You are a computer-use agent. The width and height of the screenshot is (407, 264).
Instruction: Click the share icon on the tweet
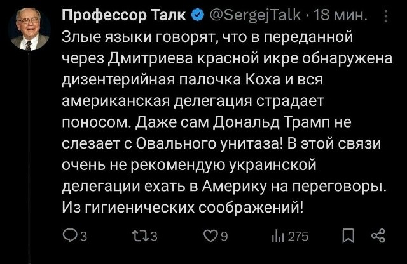coord(378,237)
